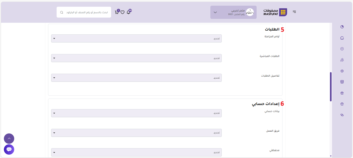Image resolution: width=353 pixels, height=158 pixels.
Task: Click the TM badge icon in sidebar
Action: pos(342,71)
